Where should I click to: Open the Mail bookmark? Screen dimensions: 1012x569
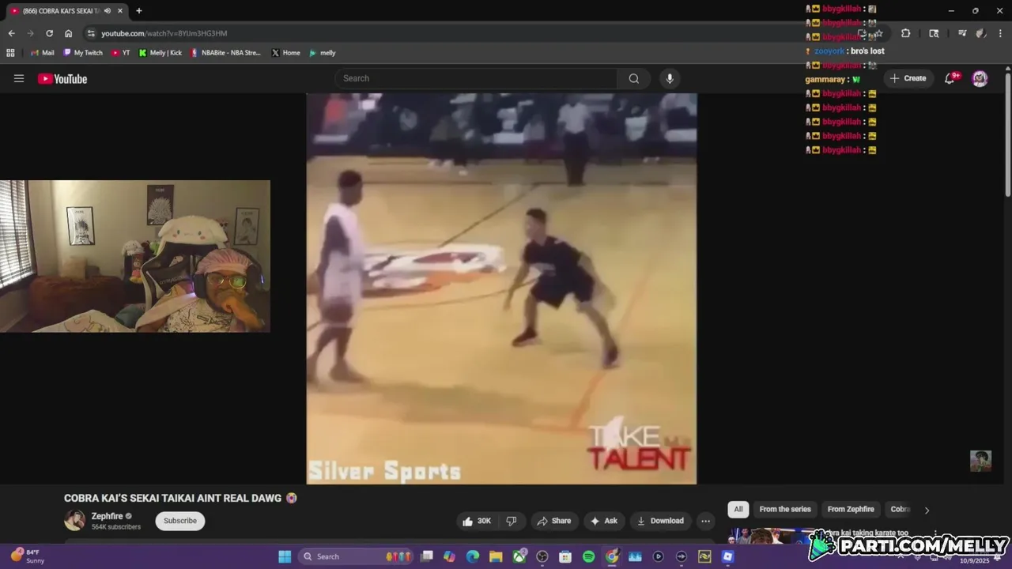(x=43, y=53)
